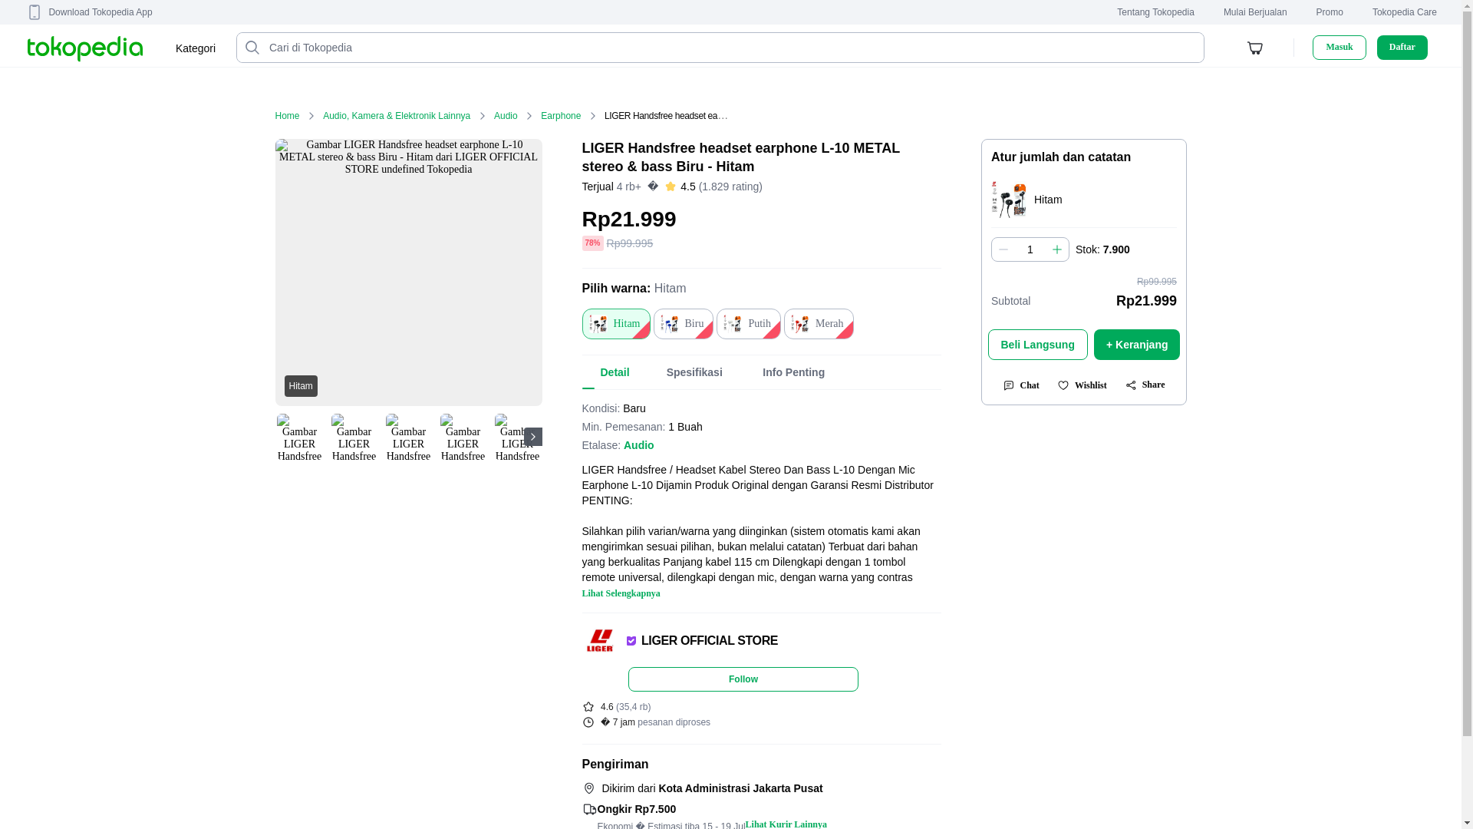Click the store rating star icon

tap(588, 707)
